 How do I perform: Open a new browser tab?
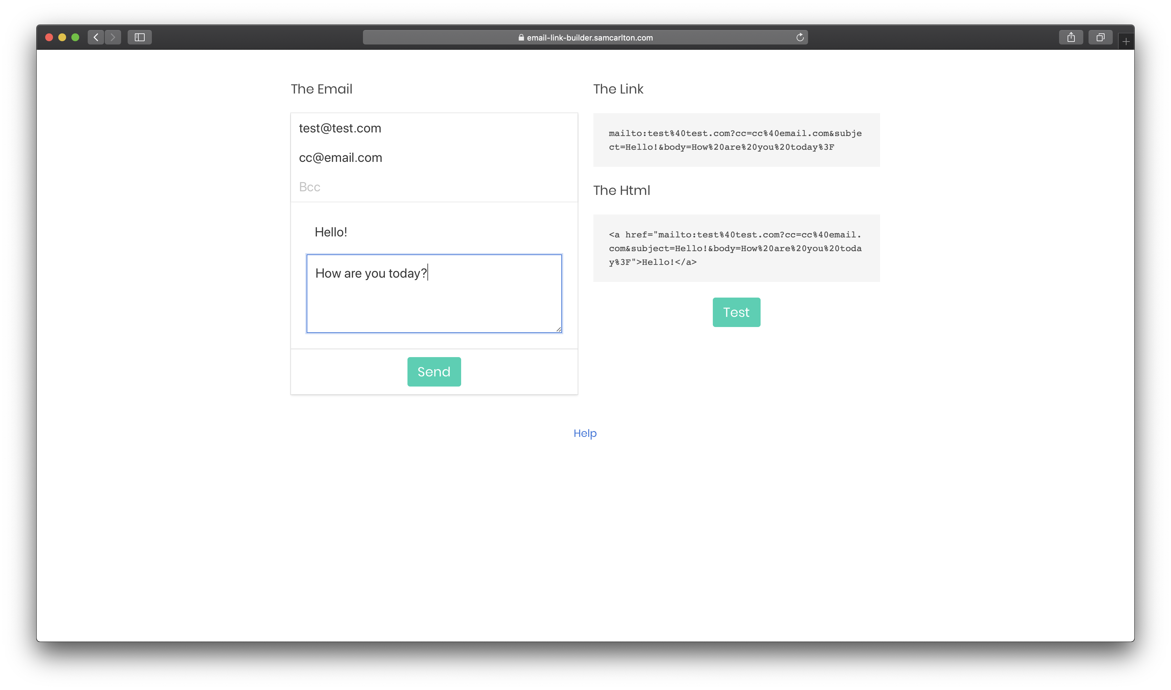1126,41
